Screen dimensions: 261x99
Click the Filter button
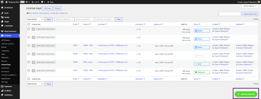pos(119,19)
